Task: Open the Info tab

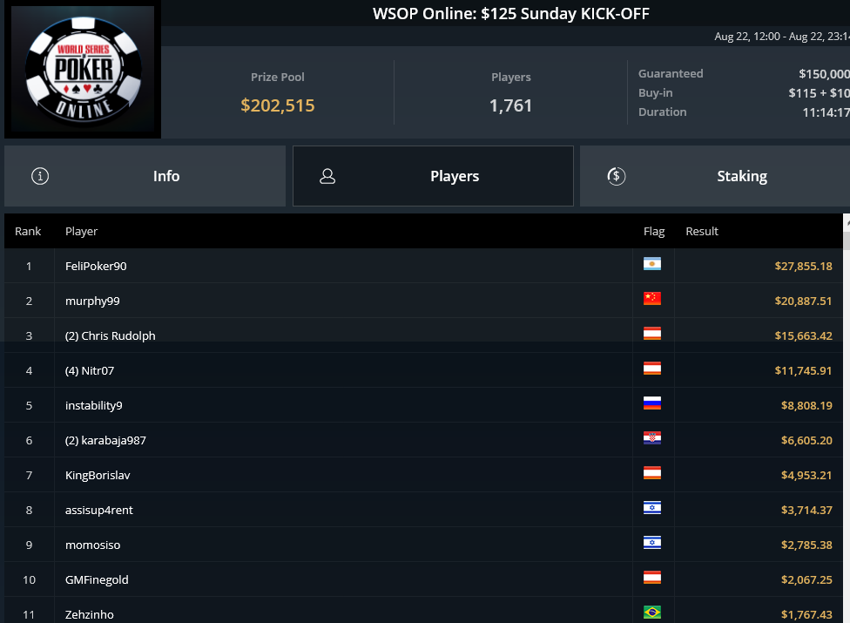Action: point(145,176)
